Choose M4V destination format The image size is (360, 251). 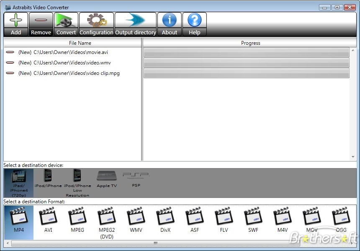click(x=283, y=220)
